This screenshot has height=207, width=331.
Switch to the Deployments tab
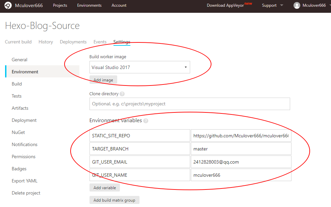[73, 42]
